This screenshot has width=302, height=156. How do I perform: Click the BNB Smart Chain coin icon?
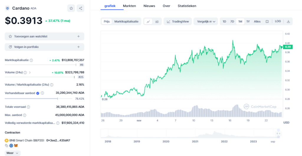point(6,140)
